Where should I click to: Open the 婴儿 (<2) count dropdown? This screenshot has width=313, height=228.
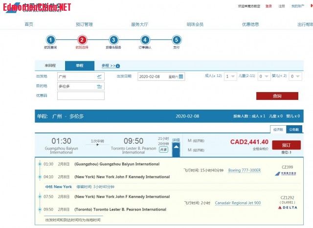(295, 76)
